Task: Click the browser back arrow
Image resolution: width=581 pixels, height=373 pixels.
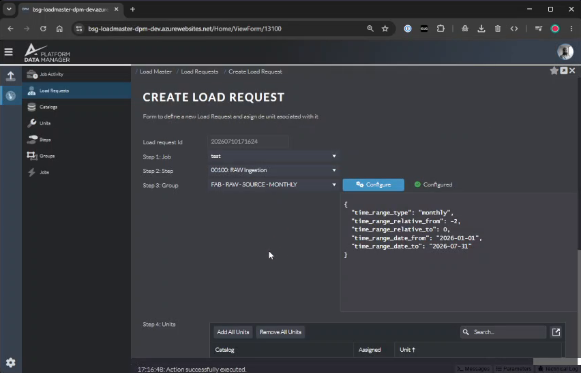Action: (10, 29)
